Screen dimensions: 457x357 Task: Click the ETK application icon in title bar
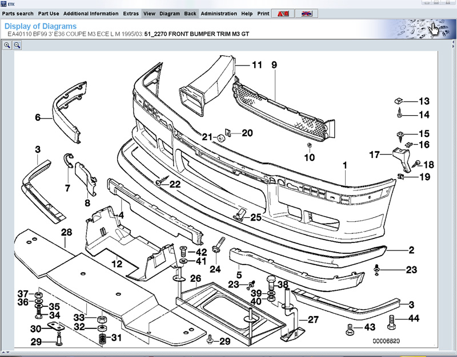coord(4,3)
